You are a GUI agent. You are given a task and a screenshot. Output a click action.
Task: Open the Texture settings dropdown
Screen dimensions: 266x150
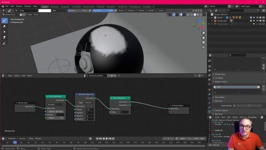click(132, 10)
